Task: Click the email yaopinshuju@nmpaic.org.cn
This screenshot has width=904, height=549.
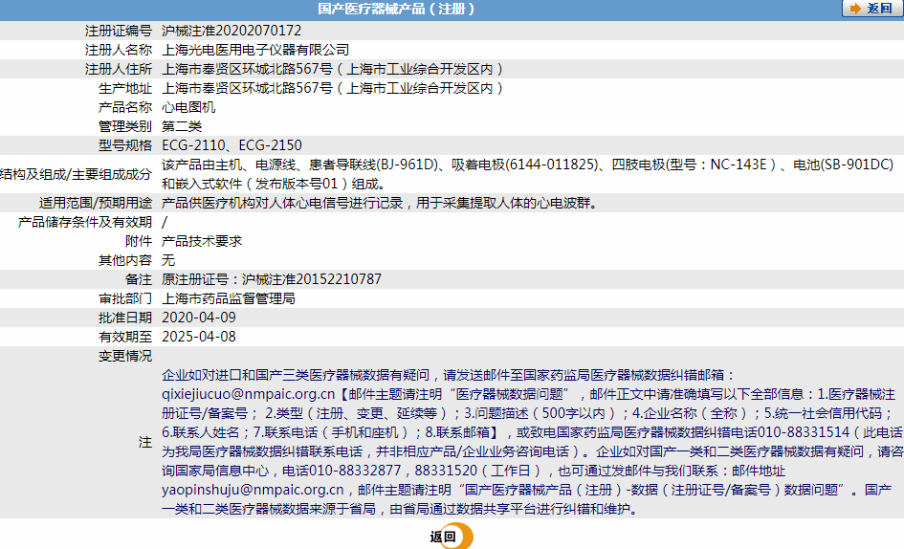Action: coord(253,490)
